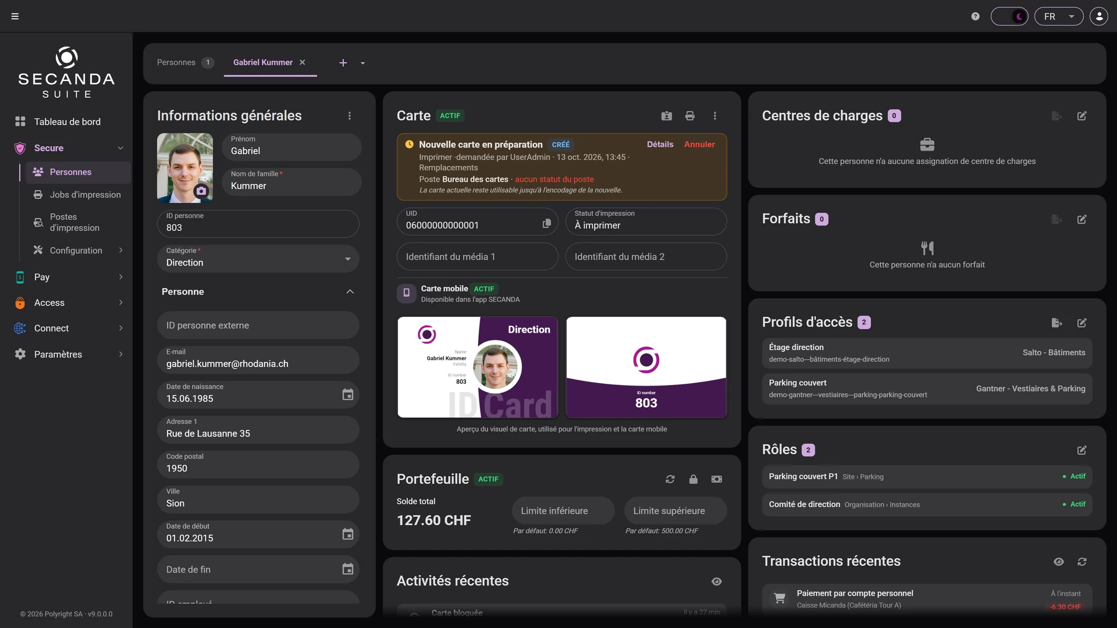Click Annuler on new card preparation
Viewport: 1117px width, 628px height.
pos(699,144)
